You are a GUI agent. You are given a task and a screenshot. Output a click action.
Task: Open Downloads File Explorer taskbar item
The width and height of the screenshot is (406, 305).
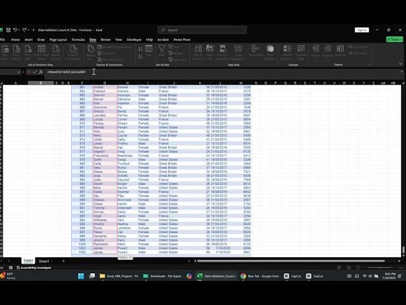162,276
